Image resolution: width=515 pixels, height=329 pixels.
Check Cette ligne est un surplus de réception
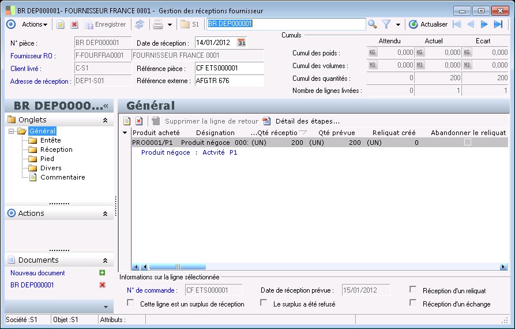tap(130, 302)
